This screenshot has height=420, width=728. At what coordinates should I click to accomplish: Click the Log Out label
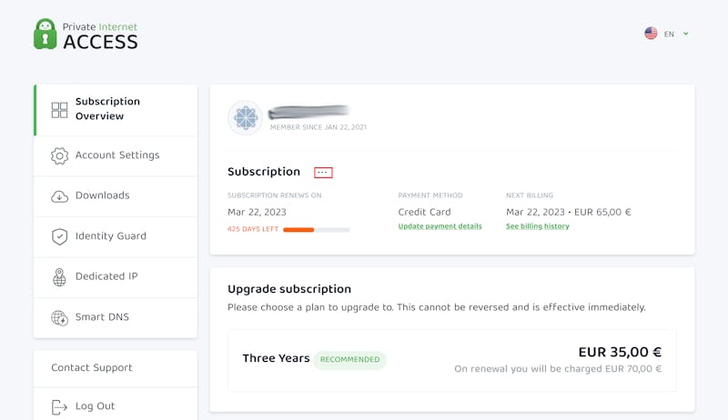pos(95,406)
